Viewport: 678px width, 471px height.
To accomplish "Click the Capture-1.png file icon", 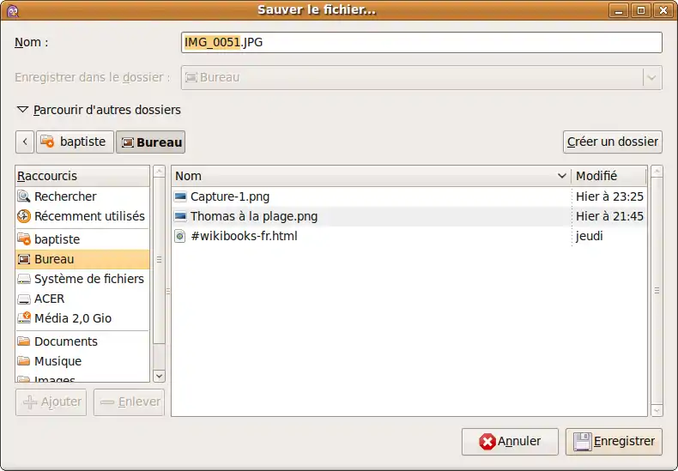I will 180,196.
